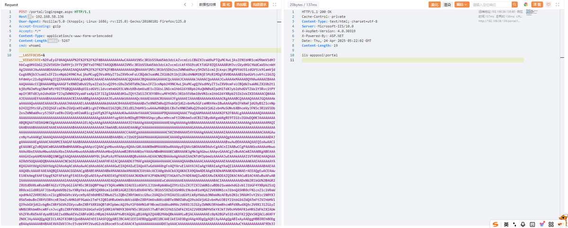Expand the Request panel to fullscreen

pyautogui.click(x=274, y=4)
